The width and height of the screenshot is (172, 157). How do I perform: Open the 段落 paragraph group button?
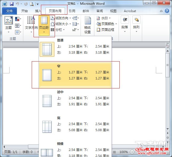click(125, 24)
